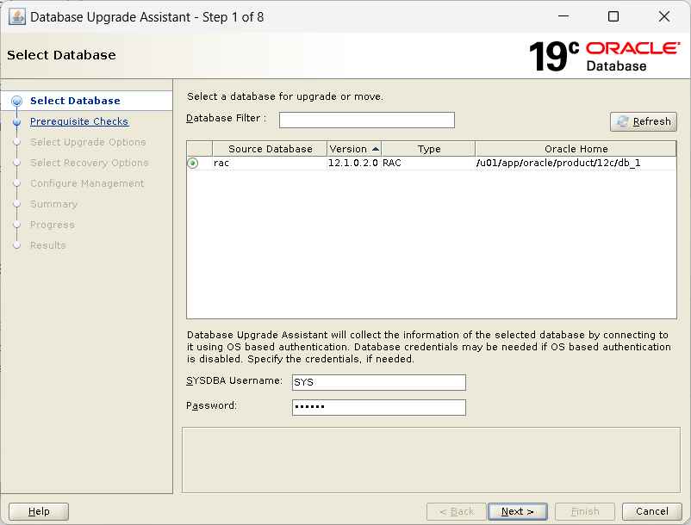Click Select Recovery Options step
The height and width of the screenshot is (525, 691).
click(x=90, y=163)
